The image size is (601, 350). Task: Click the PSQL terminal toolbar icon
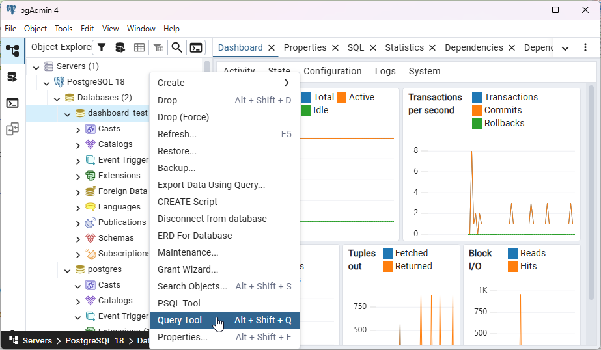[196, 47]
